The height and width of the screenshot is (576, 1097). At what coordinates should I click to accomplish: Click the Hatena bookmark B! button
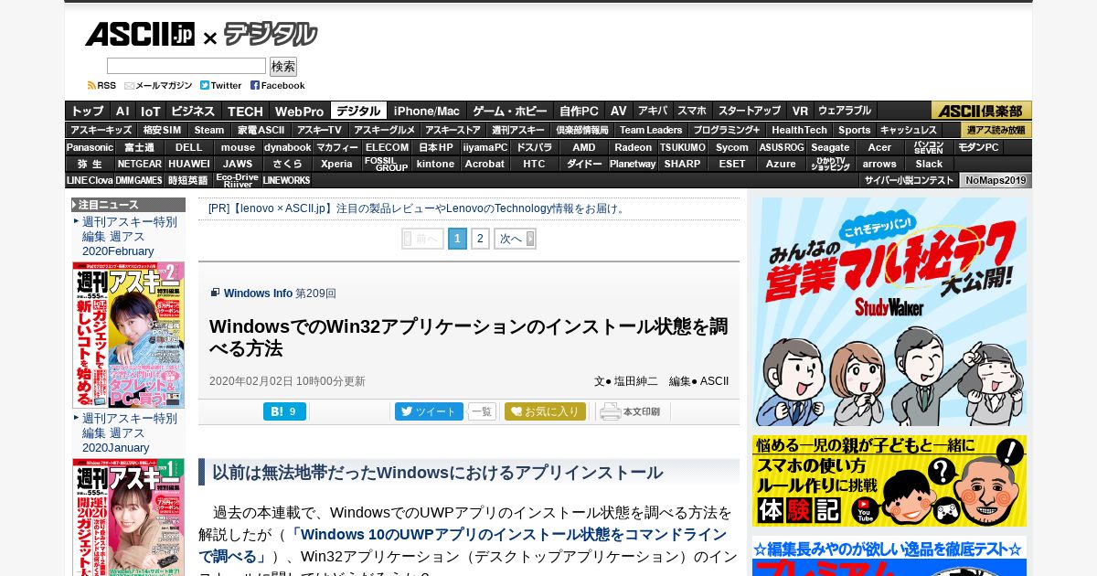click(284, 411)
